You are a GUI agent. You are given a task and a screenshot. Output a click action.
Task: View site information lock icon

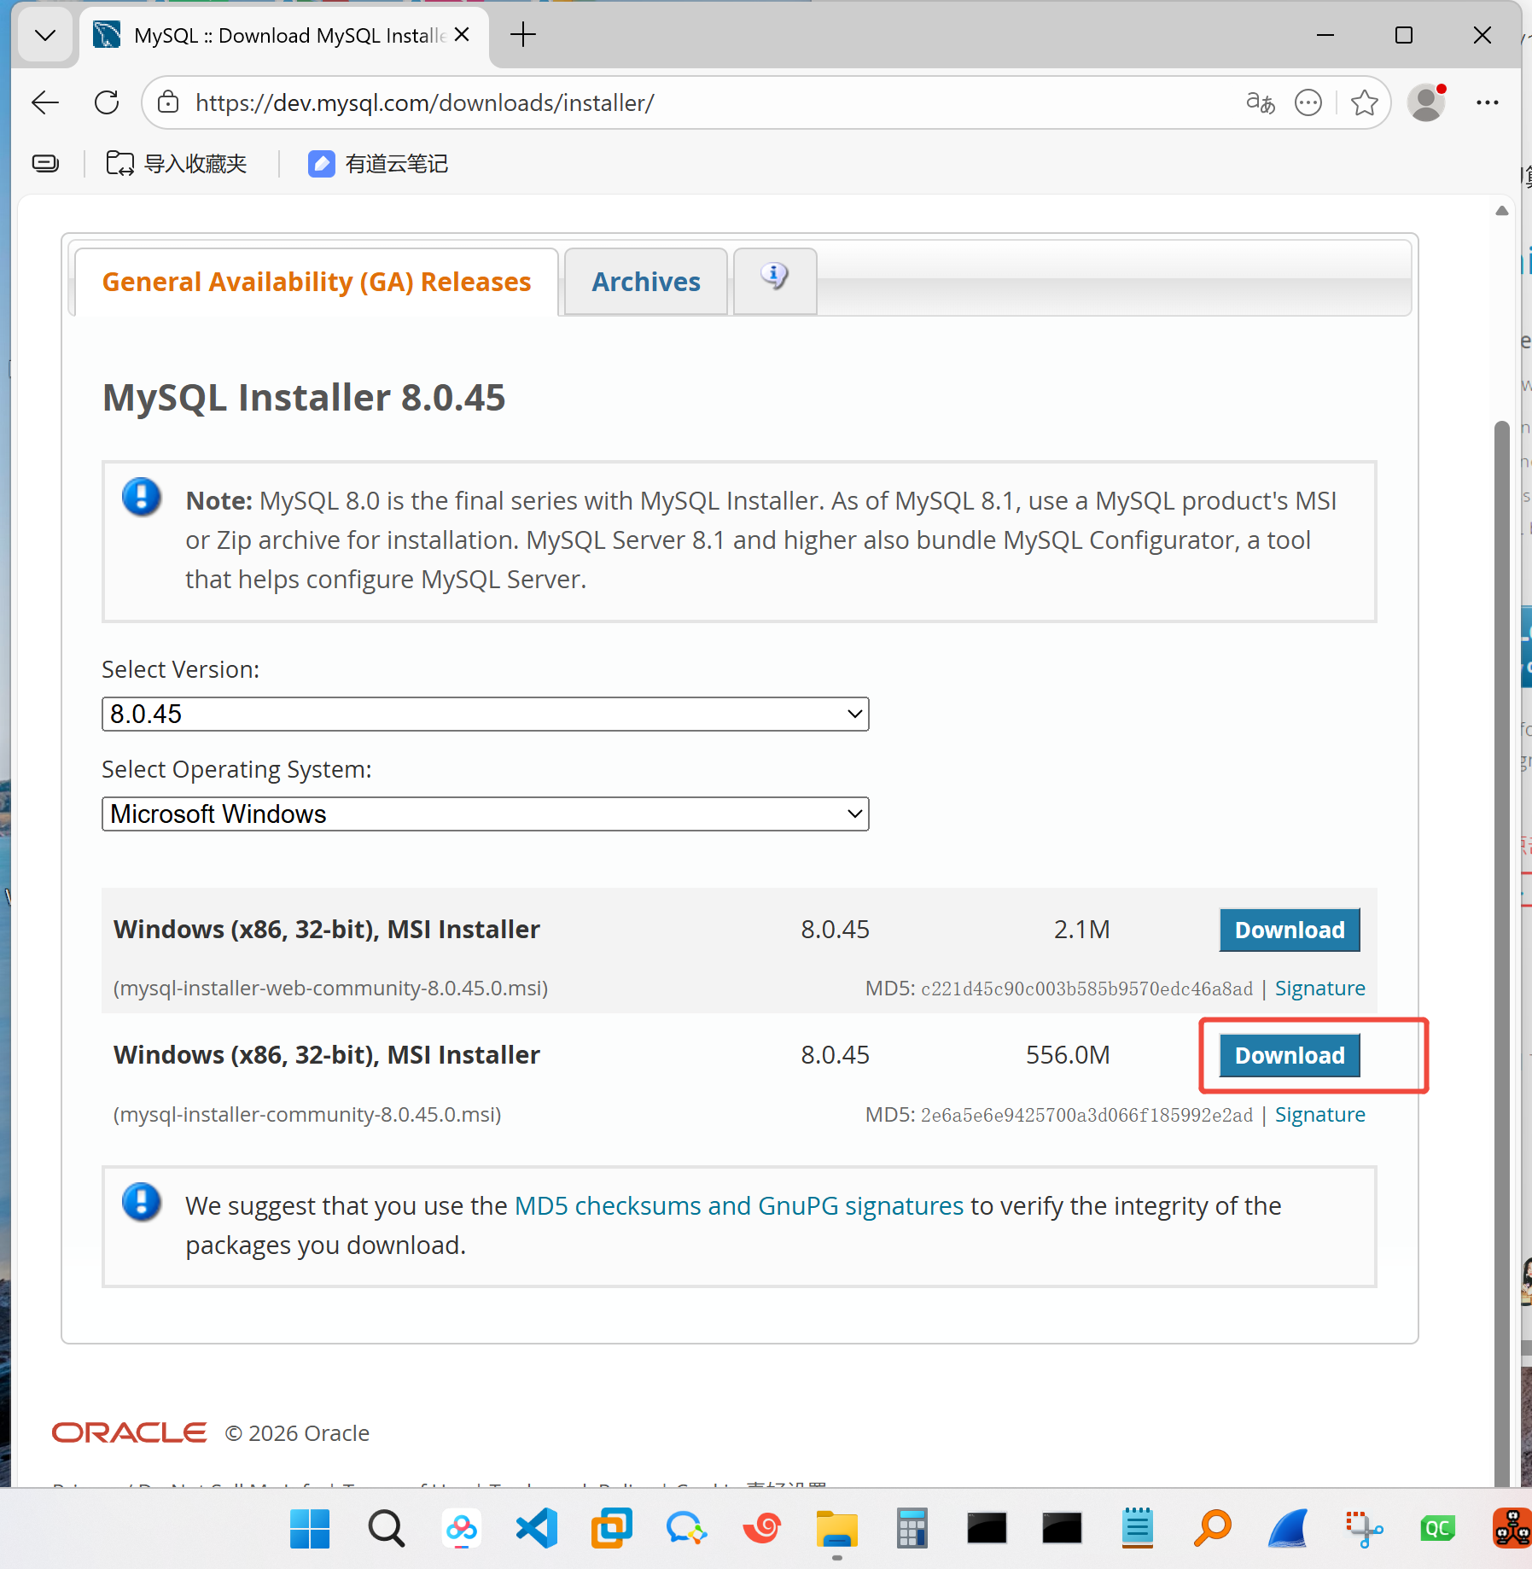[x=169, y=102]
